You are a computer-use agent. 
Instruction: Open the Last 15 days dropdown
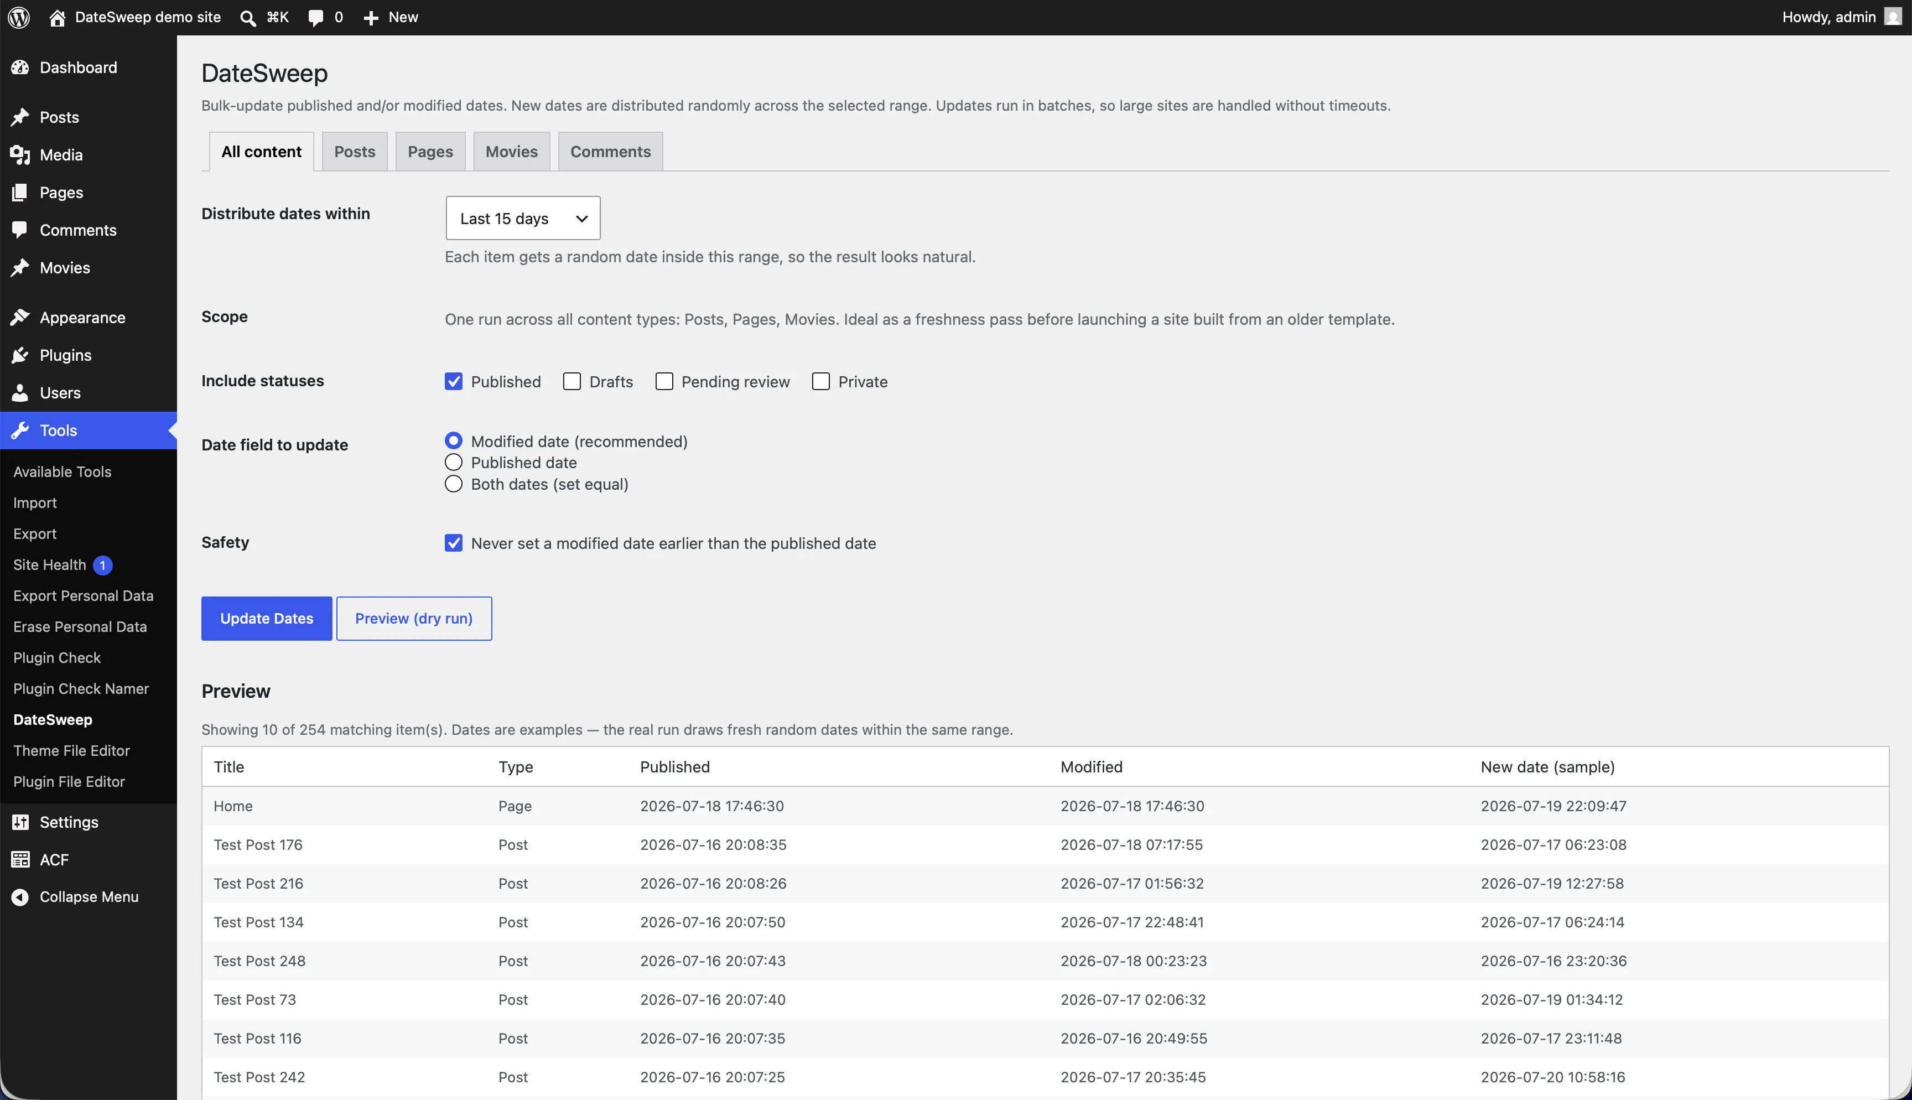(x=523, y=219)
